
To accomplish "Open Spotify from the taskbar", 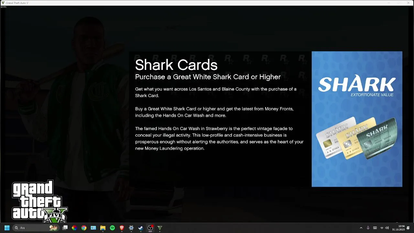I will (112, 228).
